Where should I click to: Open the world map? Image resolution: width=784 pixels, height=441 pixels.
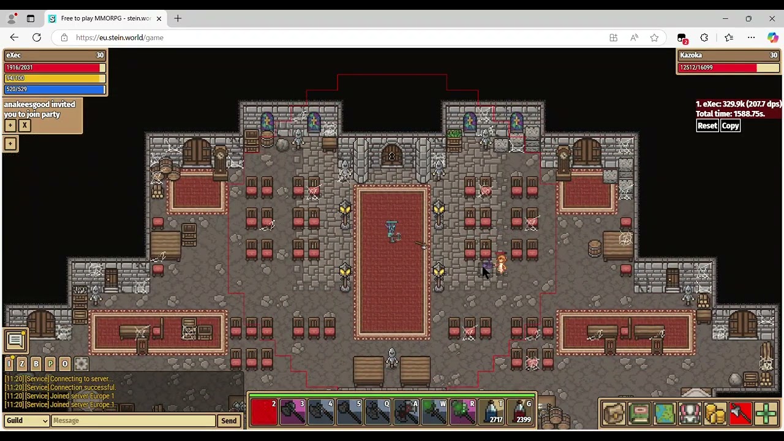(x=665, y=413)
